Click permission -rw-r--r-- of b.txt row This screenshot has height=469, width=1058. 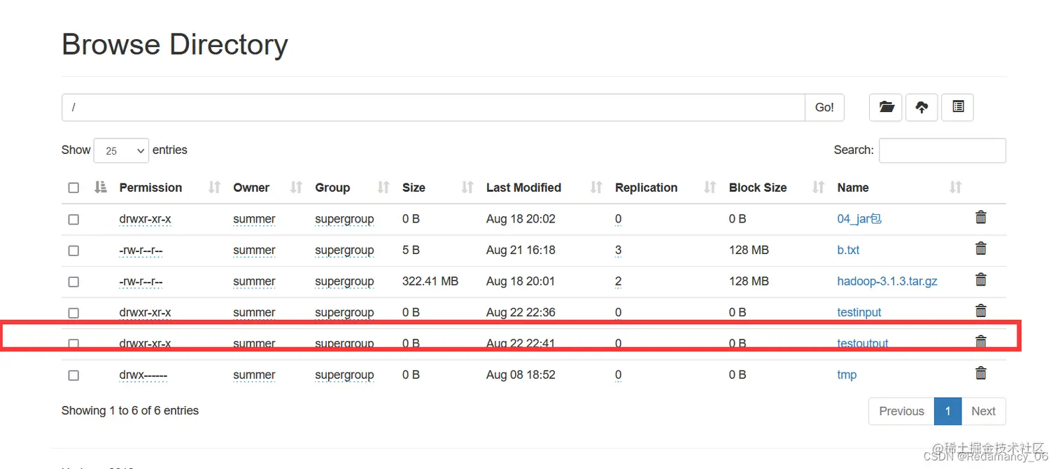[141, 250]
